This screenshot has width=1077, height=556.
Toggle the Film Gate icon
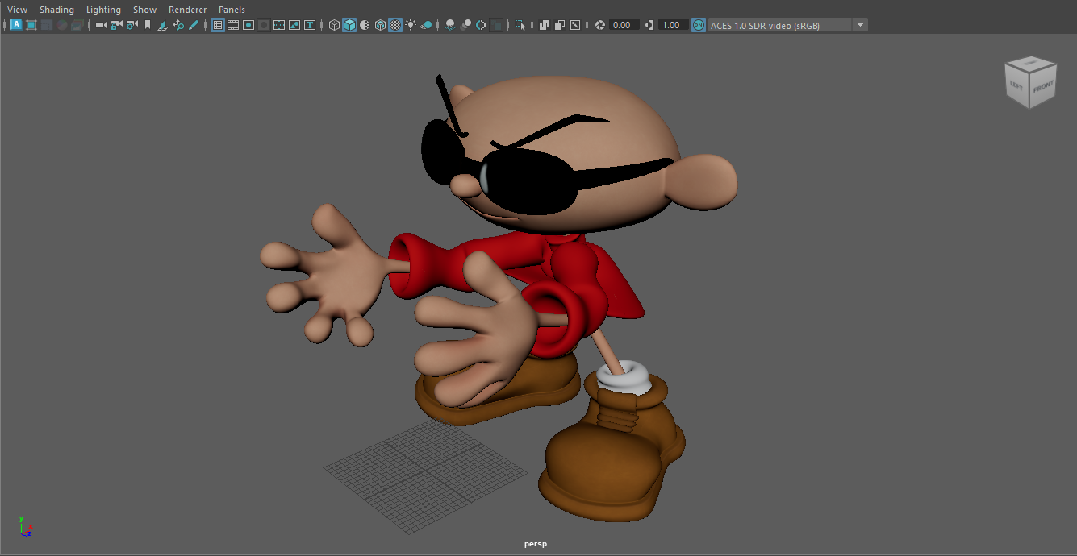pos(233,25)
